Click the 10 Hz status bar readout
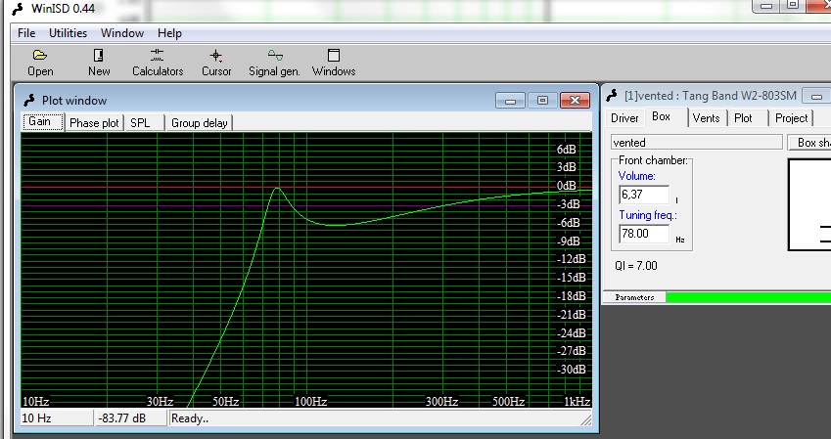Image resolution: width=831 pixels, height=439 pixels. click(x=56, y=418)
